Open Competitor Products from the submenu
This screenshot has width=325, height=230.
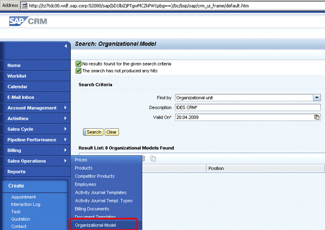(x=95, y=176)
